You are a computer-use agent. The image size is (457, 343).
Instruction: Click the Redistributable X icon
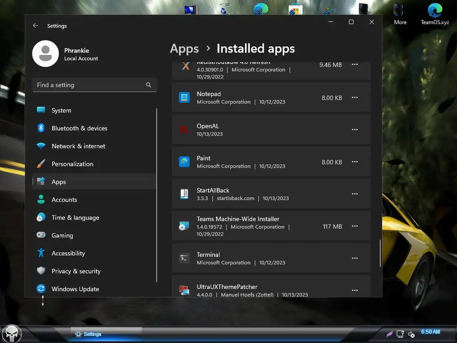185,66
